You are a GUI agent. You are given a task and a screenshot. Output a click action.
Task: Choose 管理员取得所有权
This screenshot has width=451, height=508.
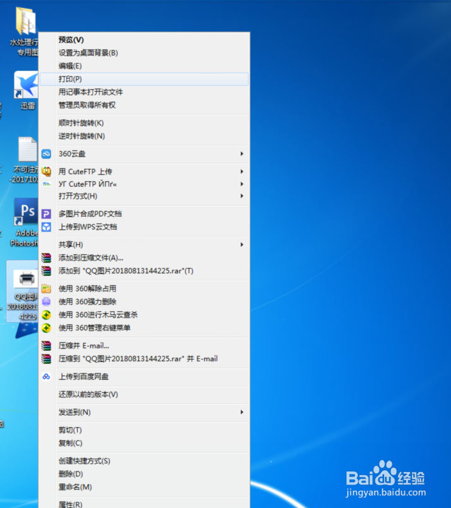[x=144, y=105]
